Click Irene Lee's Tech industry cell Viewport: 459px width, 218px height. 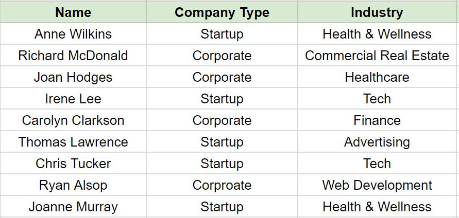pos(377,99)
